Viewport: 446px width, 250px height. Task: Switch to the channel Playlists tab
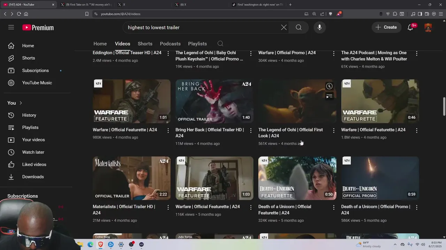198,44
